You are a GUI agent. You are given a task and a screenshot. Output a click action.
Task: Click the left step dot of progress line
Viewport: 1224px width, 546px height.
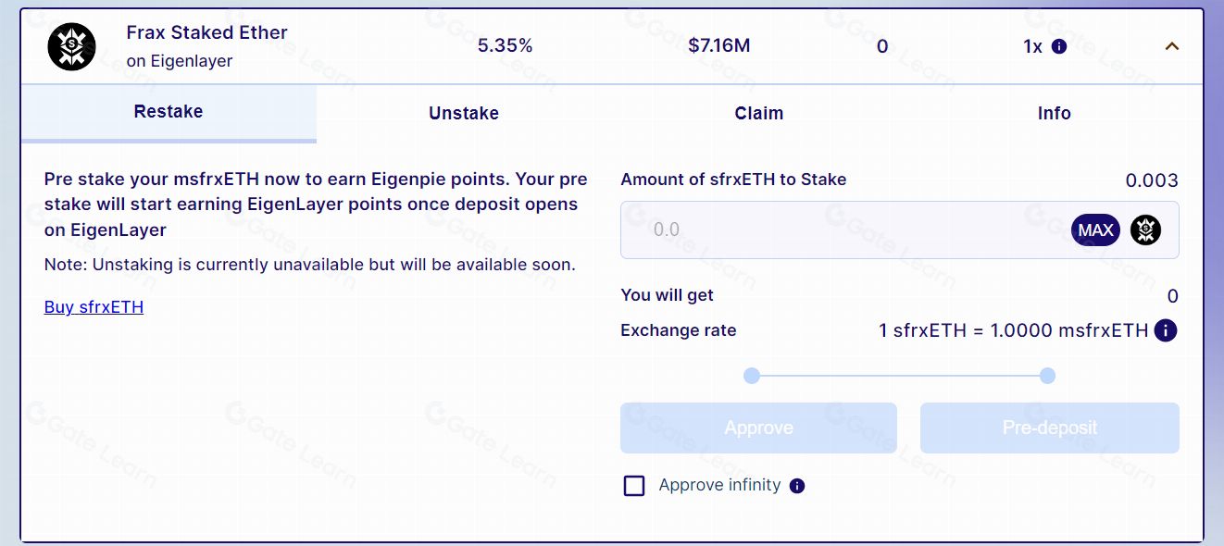click(x=752, y=376)
